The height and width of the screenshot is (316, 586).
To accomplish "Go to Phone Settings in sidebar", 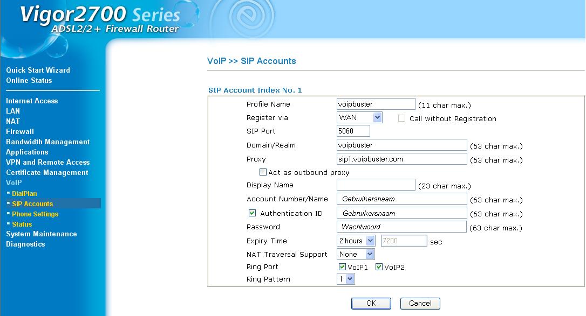I will (35, 214).
